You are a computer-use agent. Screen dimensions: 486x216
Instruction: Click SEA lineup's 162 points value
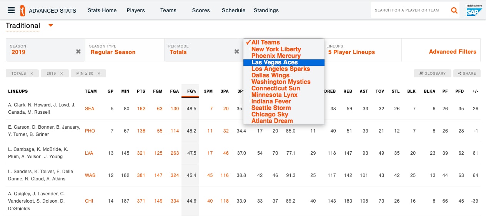[x=141, y=109]
